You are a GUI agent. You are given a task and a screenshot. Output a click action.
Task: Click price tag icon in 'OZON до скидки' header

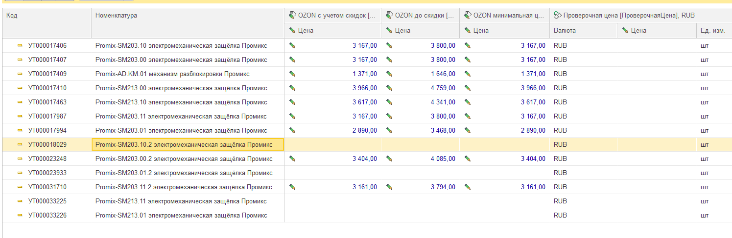coord(390,16)
